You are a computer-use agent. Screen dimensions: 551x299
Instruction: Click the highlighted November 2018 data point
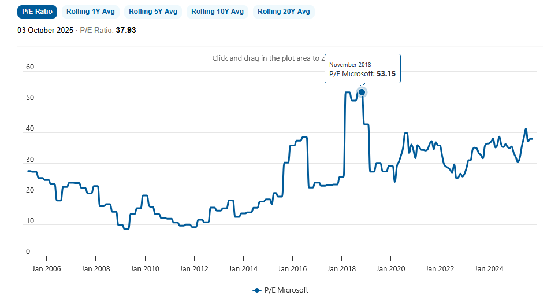[362, 92]
